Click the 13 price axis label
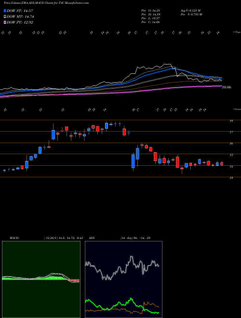Image resolution: width=241 pixels, height=318 pixels. tap(231, 178)
